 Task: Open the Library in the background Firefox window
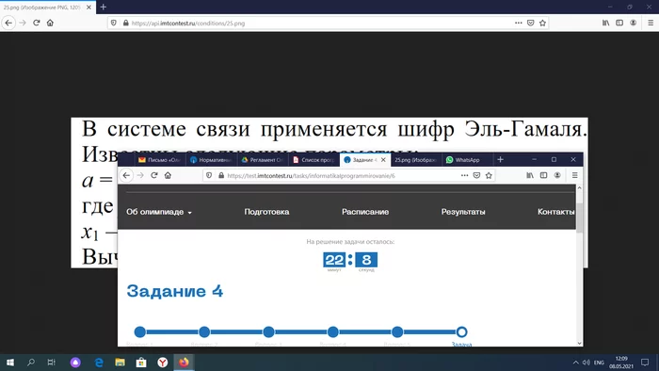[x=605, y=24]
